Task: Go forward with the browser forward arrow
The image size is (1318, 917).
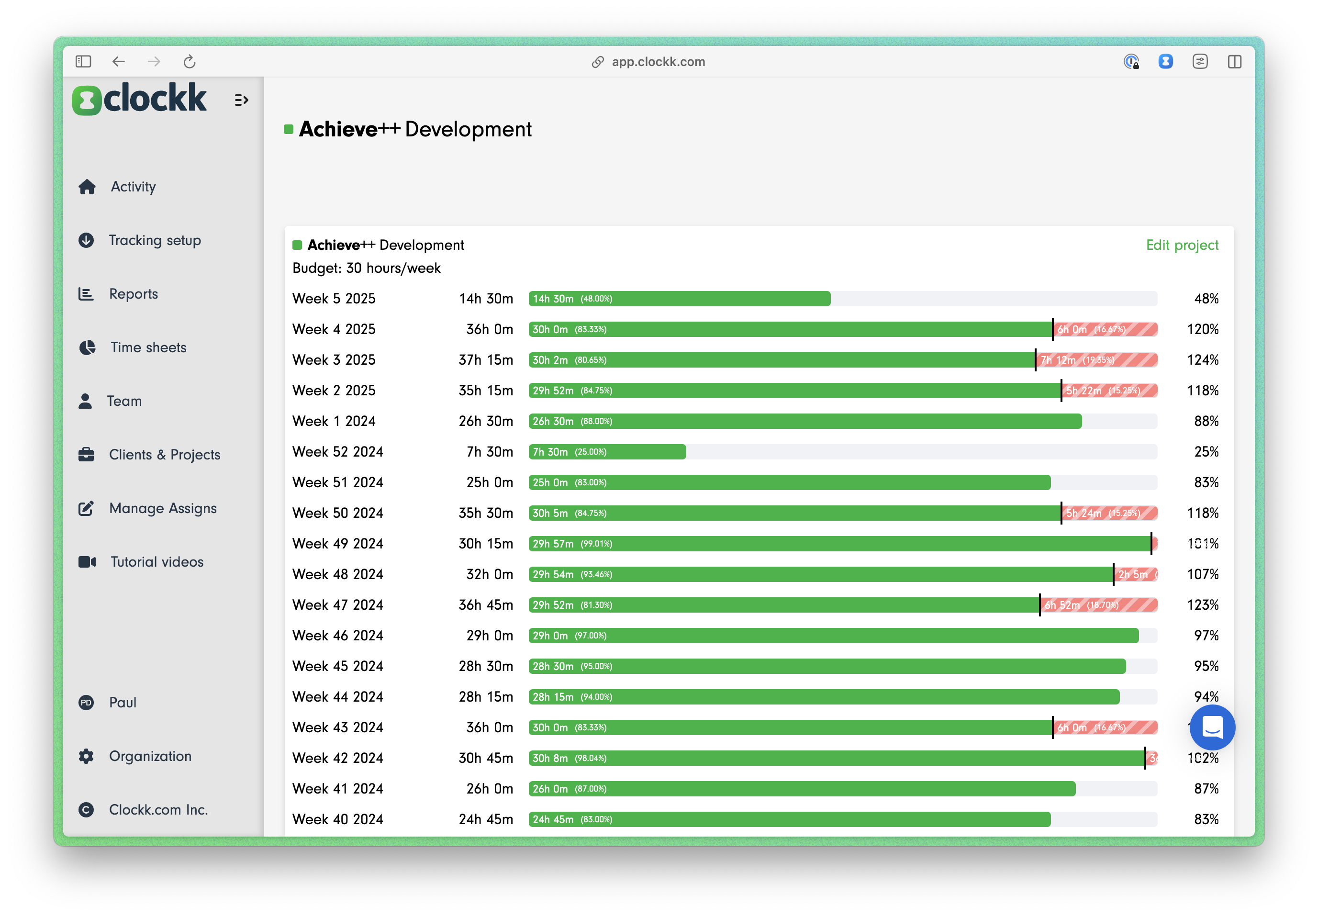Action: point(154,61)
